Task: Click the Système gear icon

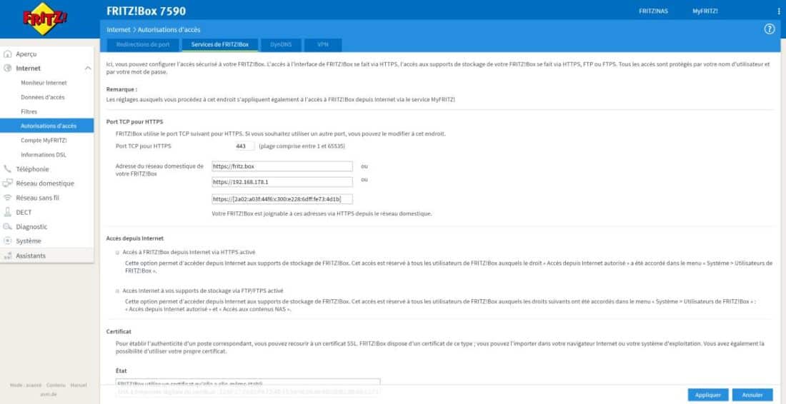Action: [x=8, y=241]
